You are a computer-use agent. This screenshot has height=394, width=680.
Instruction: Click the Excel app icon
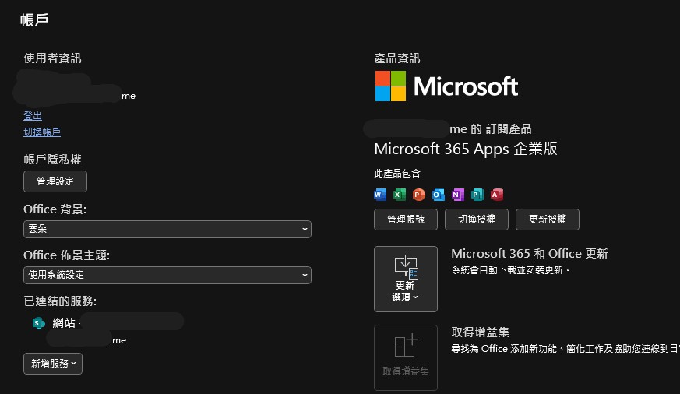[x=400, y=195]
